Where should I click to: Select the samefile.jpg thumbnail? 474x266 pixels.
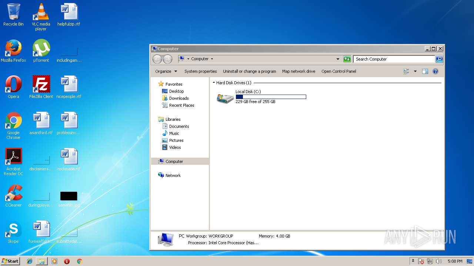coord(69,199)
